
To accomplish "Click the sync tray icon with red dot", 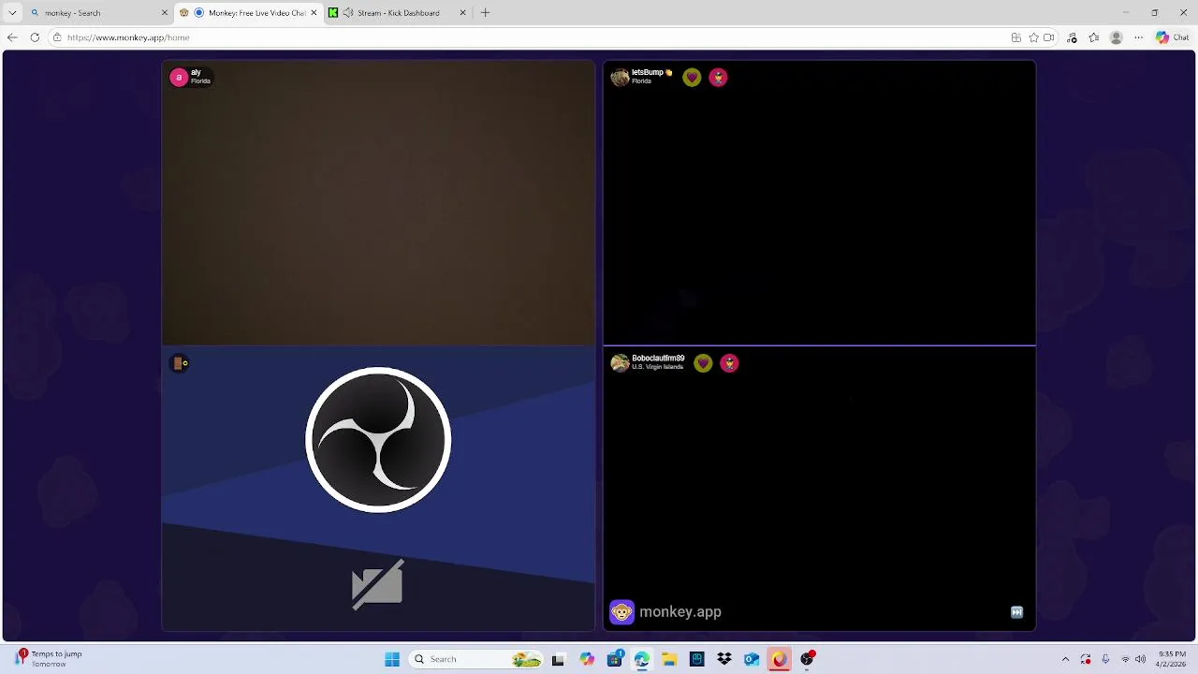I will click(1086, 659).
